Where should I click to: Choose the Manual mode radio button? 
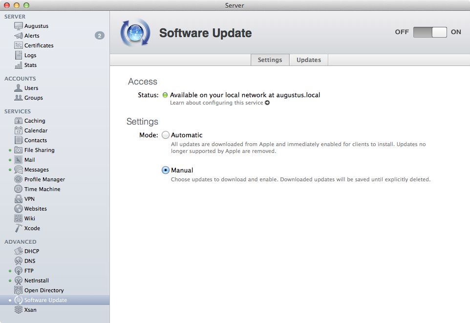[166, 170]
